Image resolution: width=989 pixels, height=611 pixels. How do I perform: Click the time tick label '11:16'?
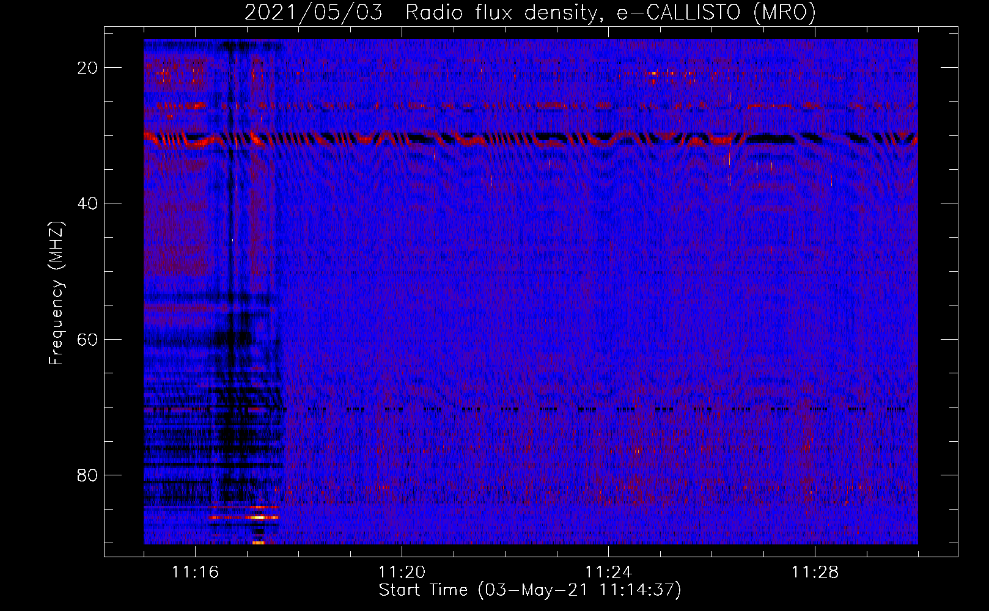point(195,573)
